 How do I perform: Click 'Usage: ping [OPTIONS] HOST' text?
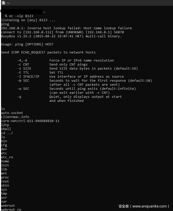point(27,44)
